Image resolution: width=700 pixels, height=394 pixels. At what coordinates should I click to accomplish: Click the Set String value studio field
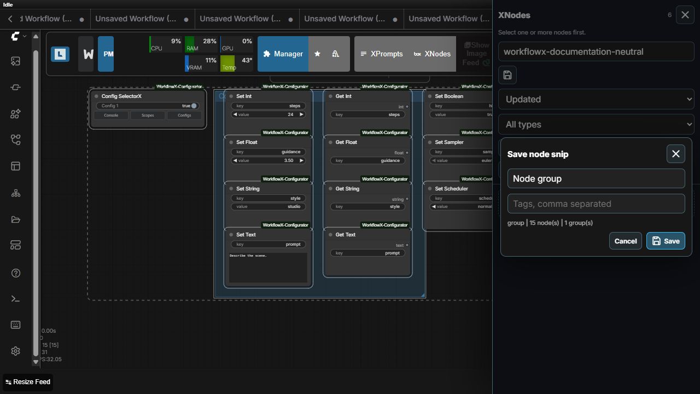(x=268, y=206)
